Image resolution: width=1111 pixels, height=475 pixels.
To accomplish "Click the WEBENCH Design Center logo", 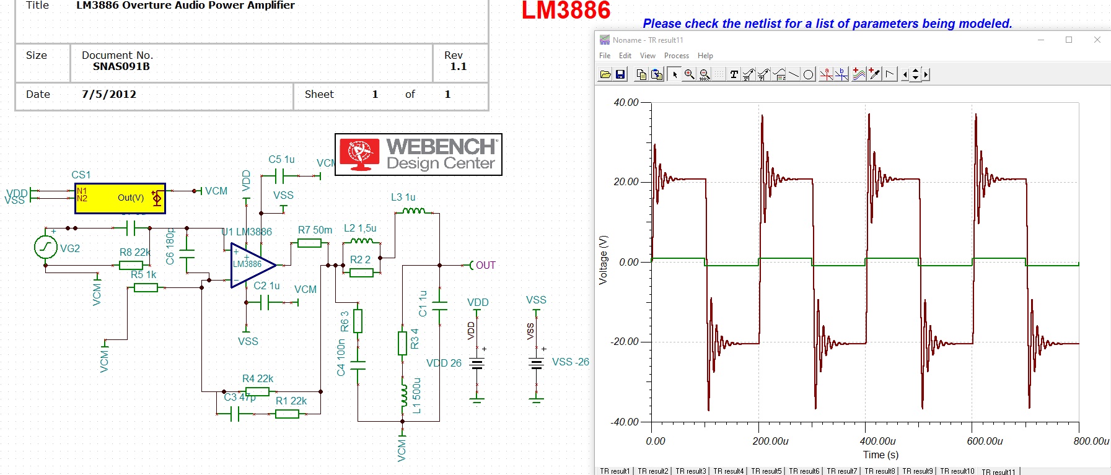I will coord(418,155).
